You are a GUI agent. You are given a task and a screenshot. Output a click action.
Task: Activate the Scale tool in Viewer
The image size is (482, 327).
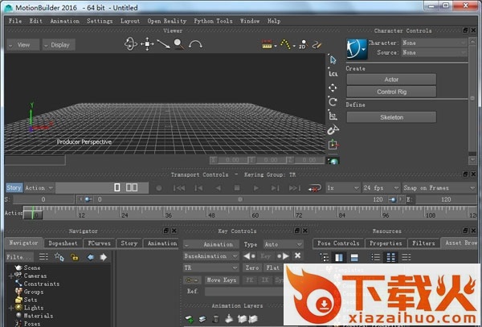tap(333, 116)
